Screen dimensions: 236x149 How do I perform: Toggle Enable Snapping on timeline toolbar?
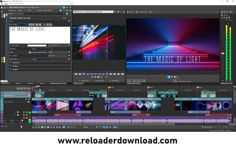104,127
